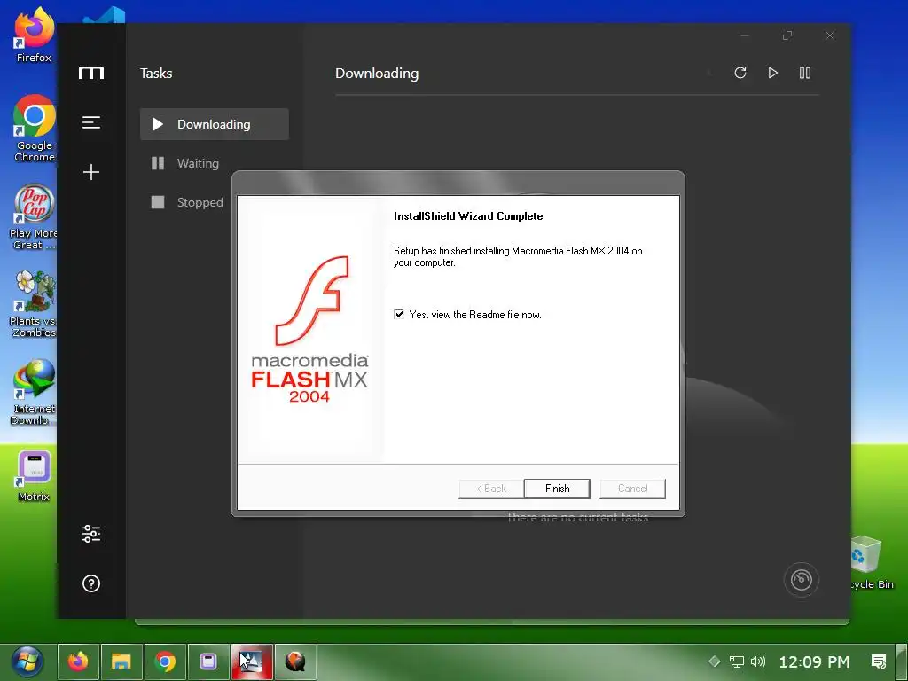Screen dimensions: 908x681
Task: Click the Macromedia Flash MX 2004 logo
Action: (309, 329)
